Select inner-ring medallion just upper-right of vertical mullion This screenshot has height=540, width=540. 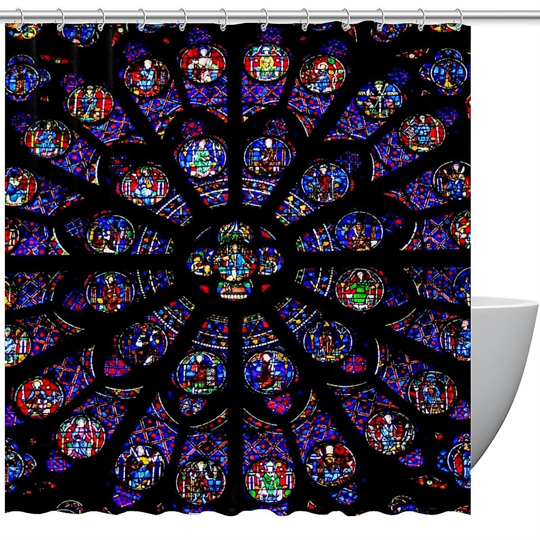(x=268, y=157)
